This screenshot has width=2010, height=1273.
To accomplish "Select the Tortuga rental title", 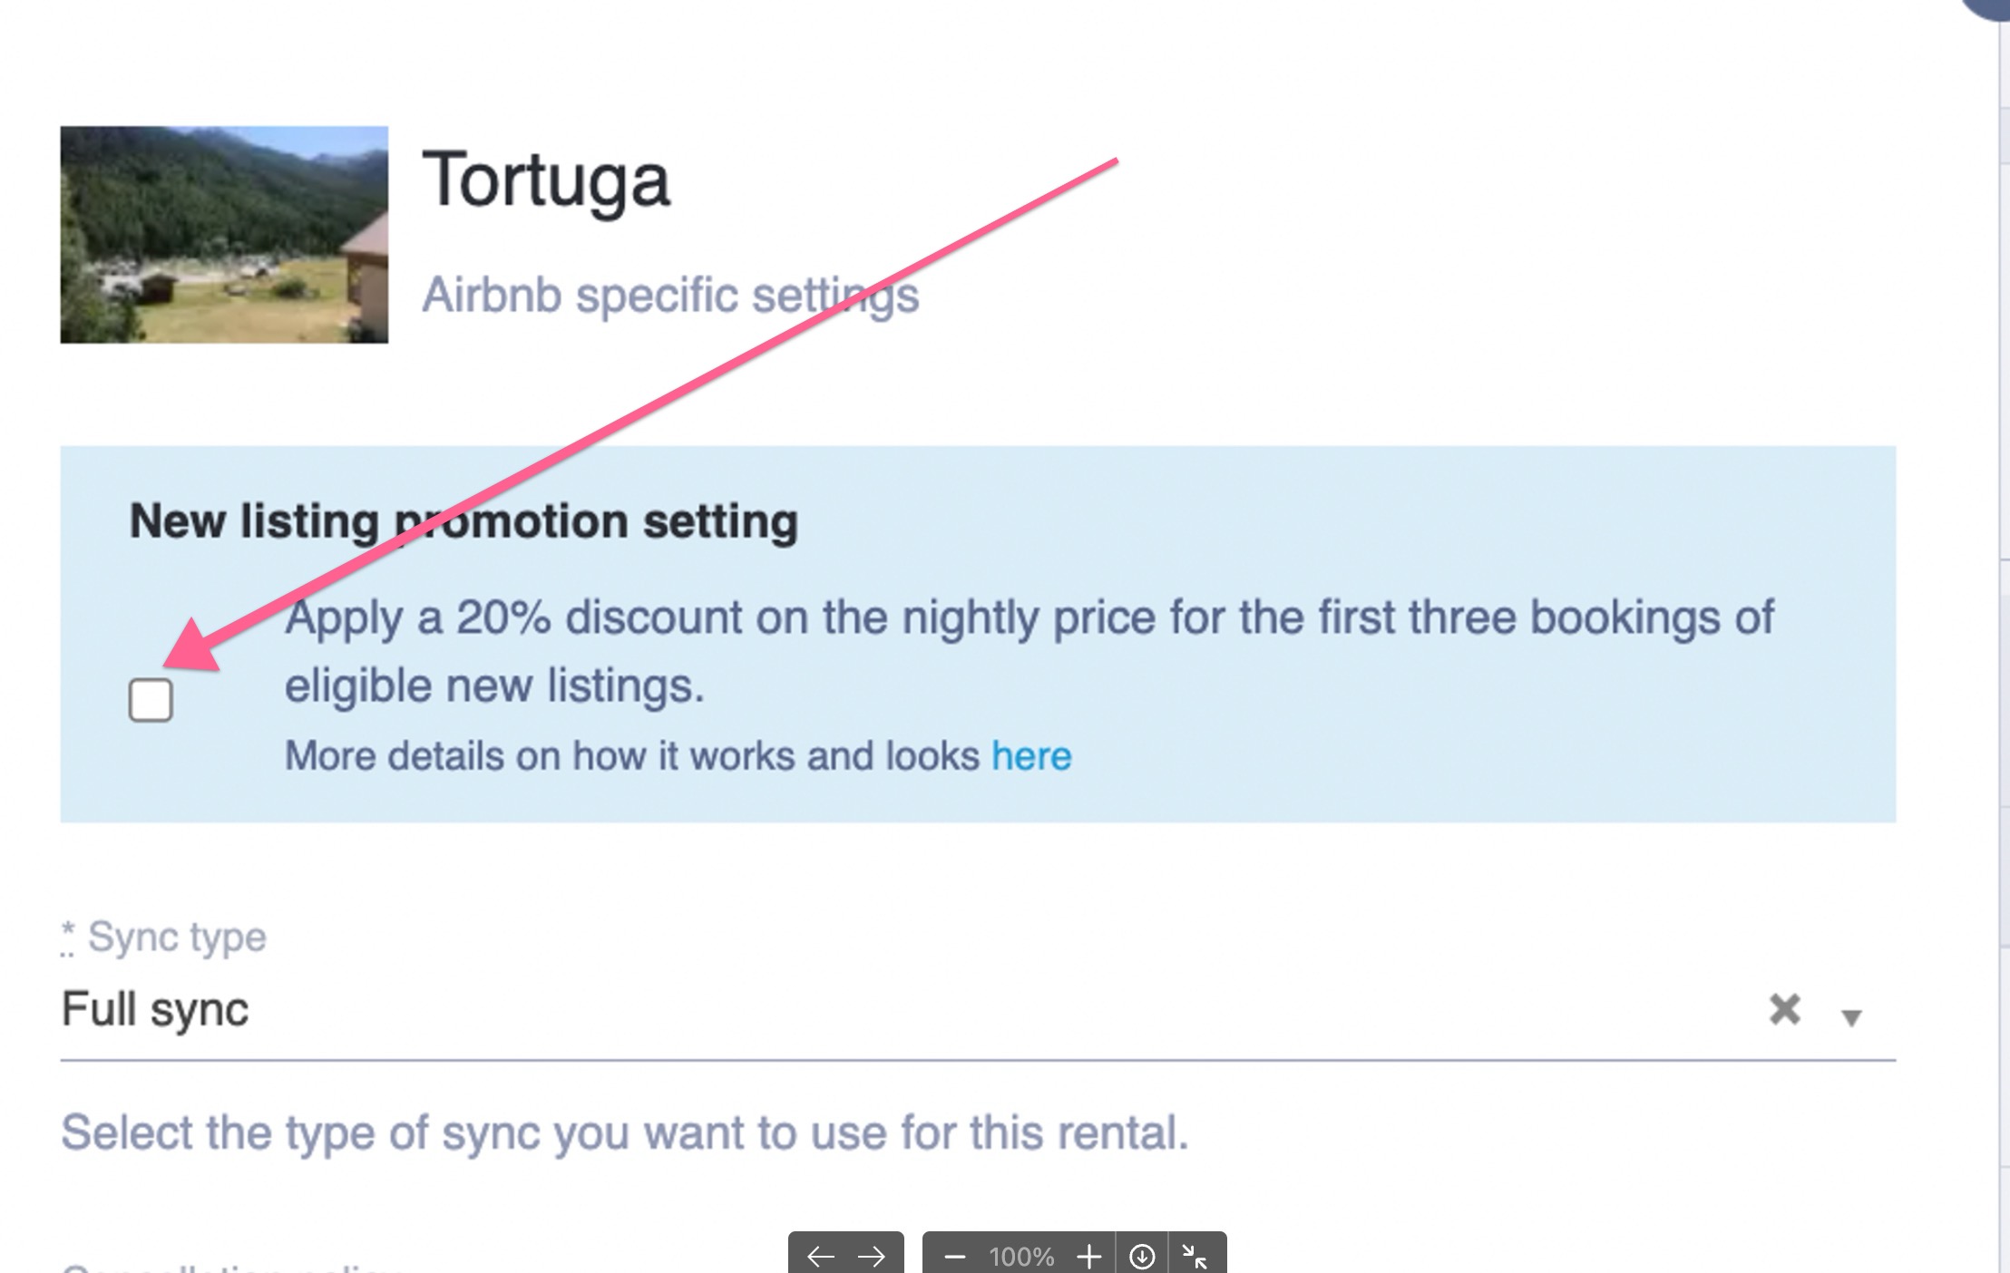I will (547, 178).
